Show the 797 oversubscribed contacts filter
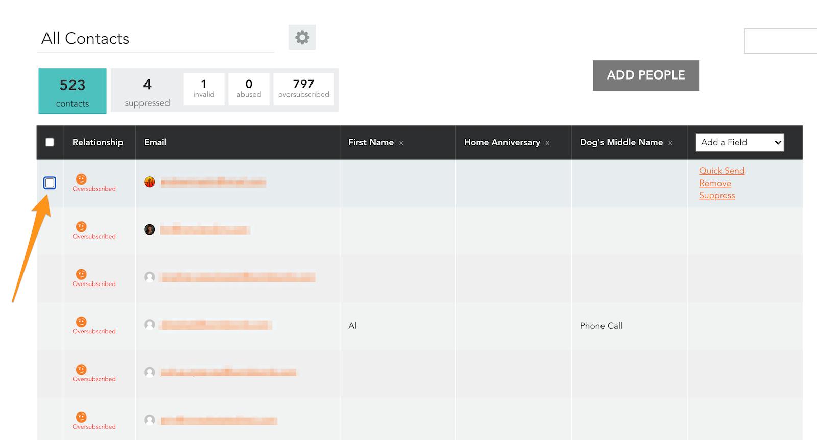Screen dimensions: 817x440 [304, 89]
